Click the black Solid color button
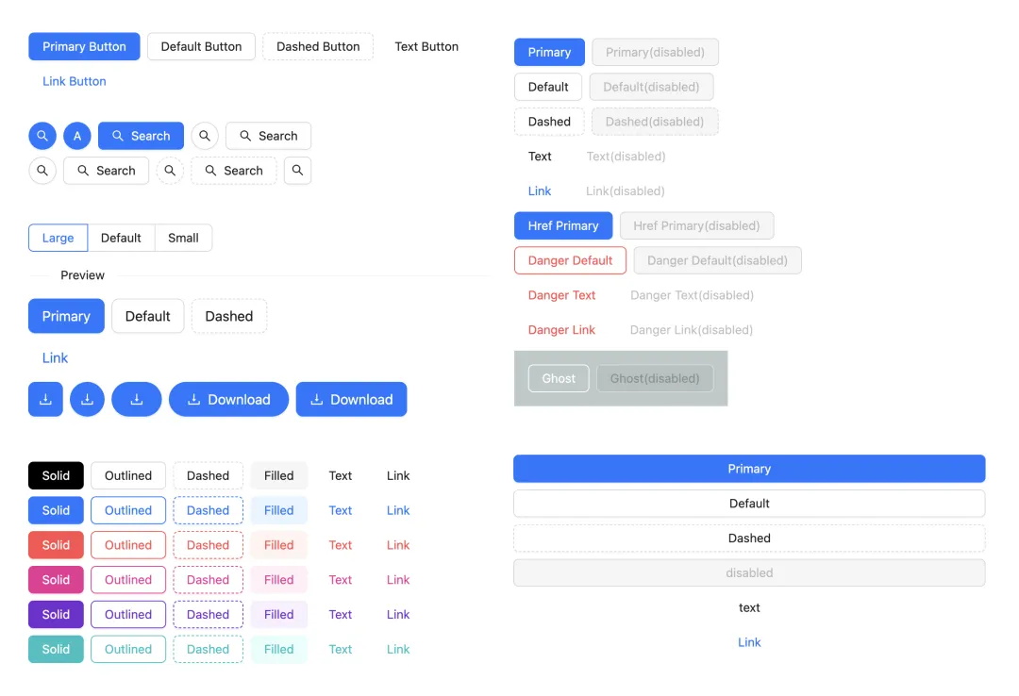 (x=56, y=475)
